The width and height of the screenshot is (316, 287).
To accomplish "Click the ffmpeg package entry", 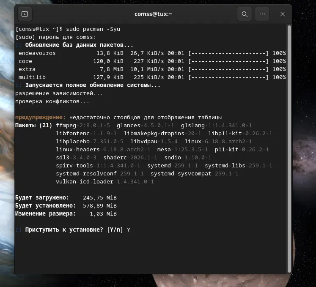I will click(83, 125).
